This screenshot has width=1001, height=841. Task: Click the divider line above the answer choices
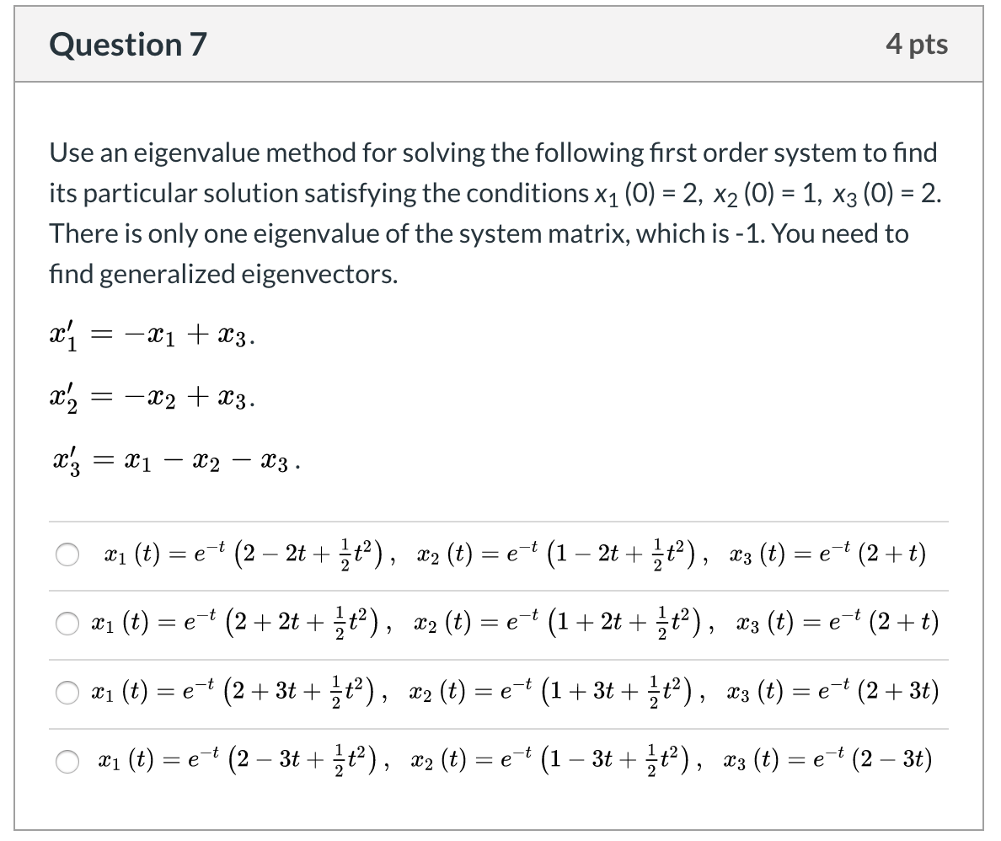(497, 517)
